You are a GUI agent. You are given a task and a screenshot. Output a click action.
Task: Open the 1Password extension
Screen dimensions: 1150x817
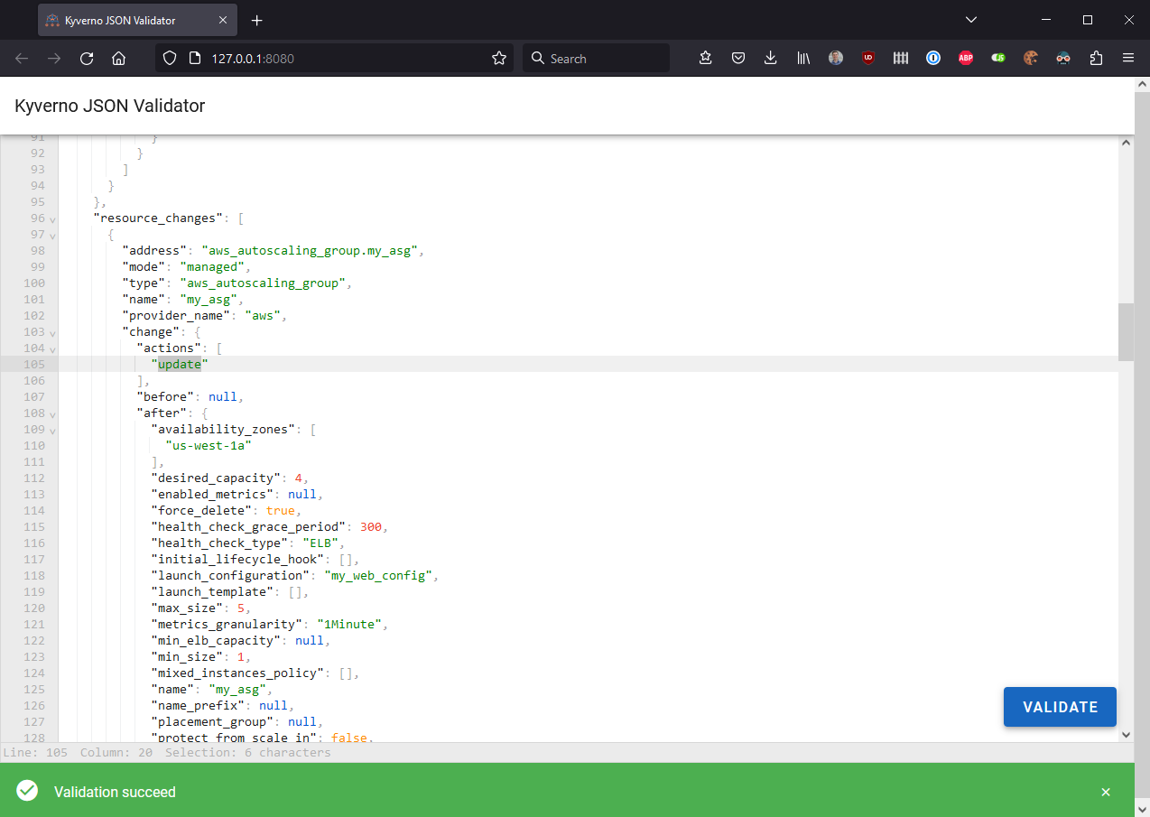pos(933,58)
